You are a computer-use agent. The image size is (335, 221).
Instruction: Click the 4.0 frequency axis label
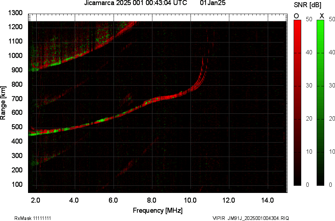coord(74,200)
